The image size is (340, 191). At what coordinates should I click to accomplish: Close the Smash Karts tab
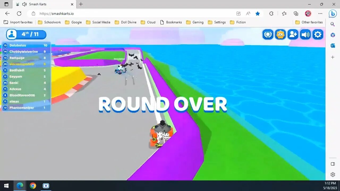coord(72,4)
